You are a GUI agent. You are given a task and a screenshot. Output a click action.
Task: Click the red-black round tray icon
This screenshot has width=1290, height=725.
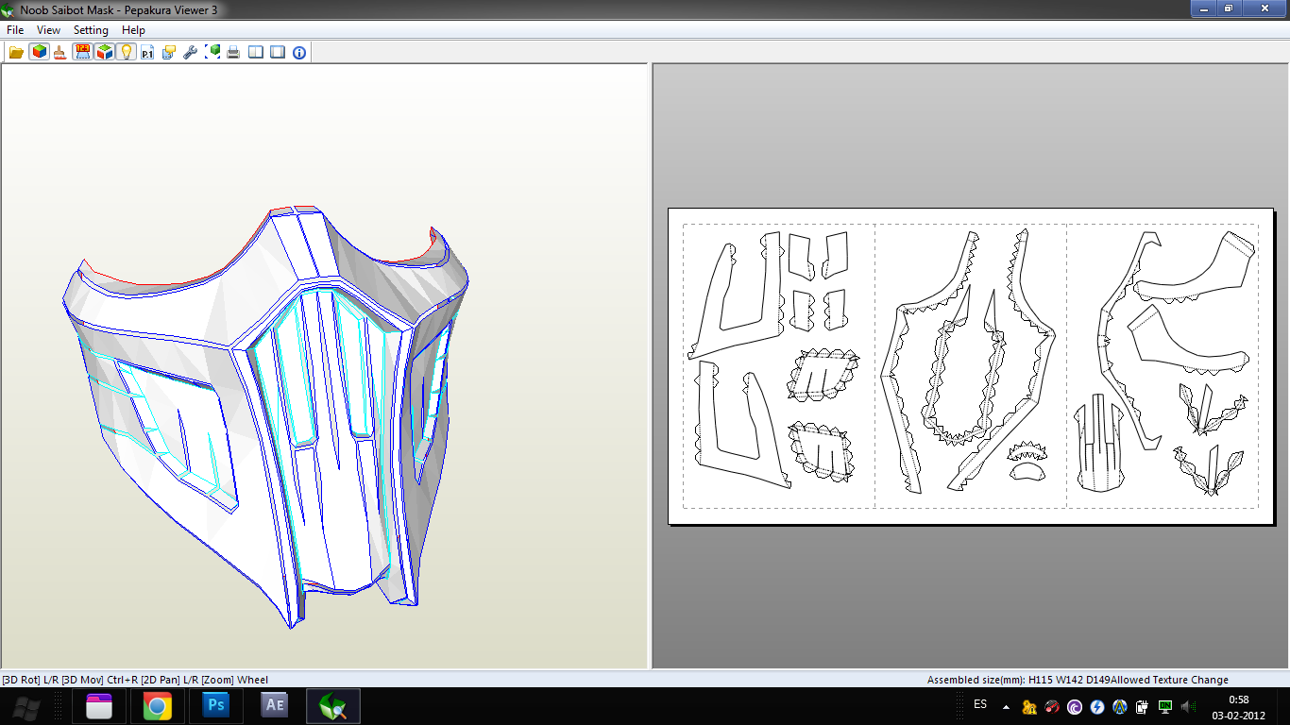1052,706
